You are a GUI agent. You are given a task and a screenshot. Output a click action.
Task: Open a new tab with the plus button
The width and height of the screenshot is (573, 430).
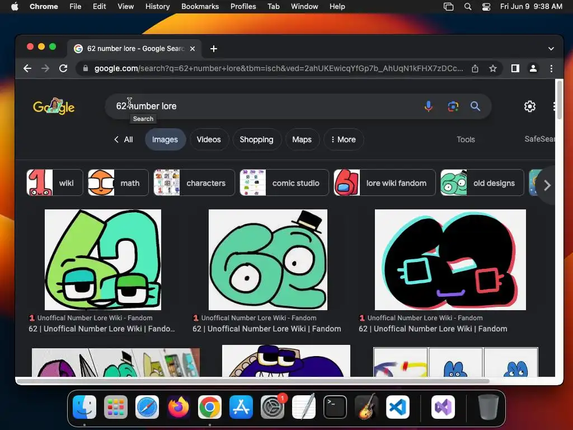[x=214, y=49]
